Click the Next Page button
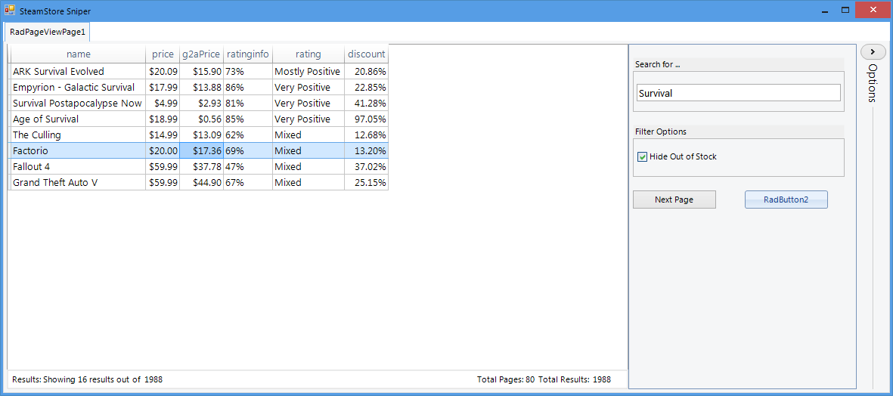This screenshot has width=893, height=396. coord(674,200)
